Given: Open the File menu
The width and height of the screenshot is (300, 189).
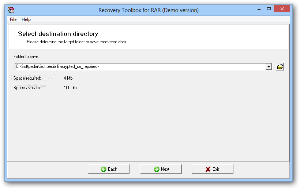Looking at the screenshot, I should (x=13, y=19).
